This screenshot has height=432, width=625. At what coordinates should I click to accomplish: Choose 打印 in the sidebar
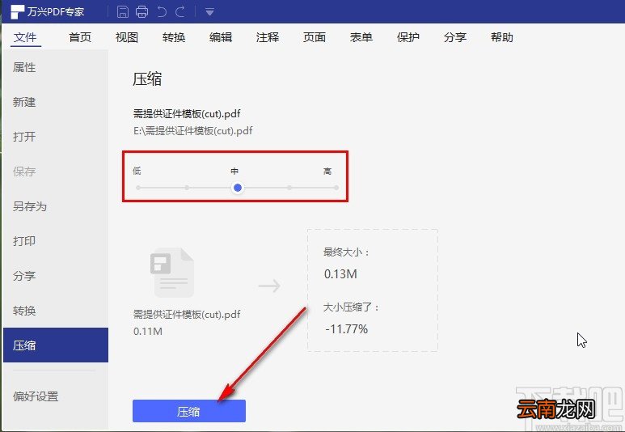(x=56, y=241)
